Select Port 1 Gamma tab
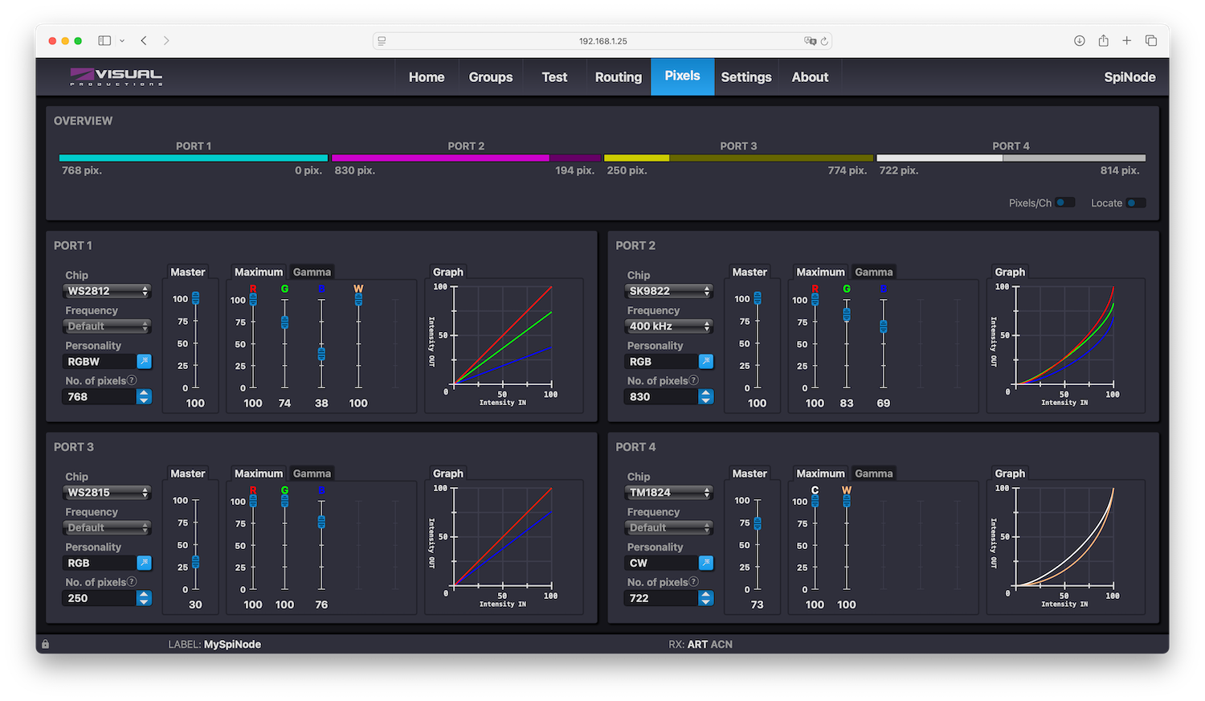The height and width of the screenshot is (701, 1205). click(312, 273)
